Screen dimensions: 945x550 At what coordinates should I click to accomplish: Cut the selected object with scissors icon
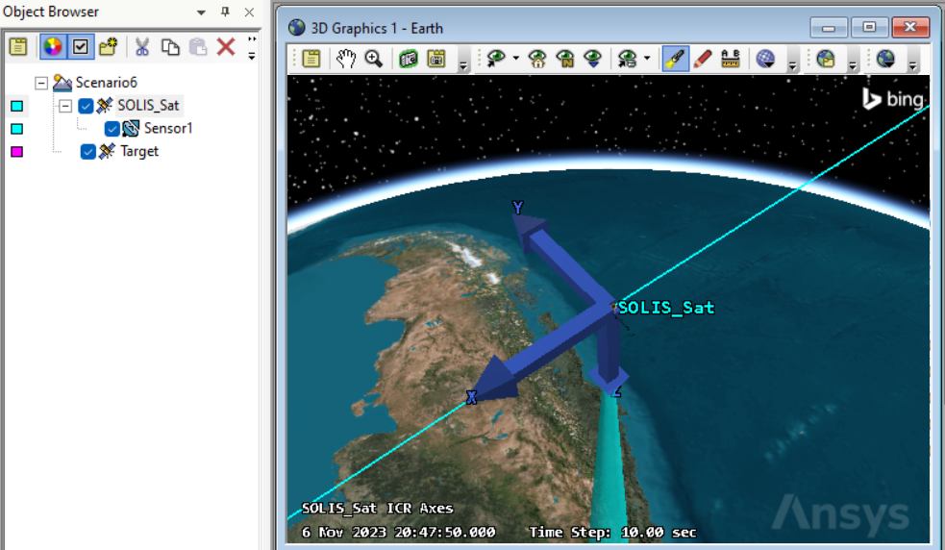tap(142, 47)
